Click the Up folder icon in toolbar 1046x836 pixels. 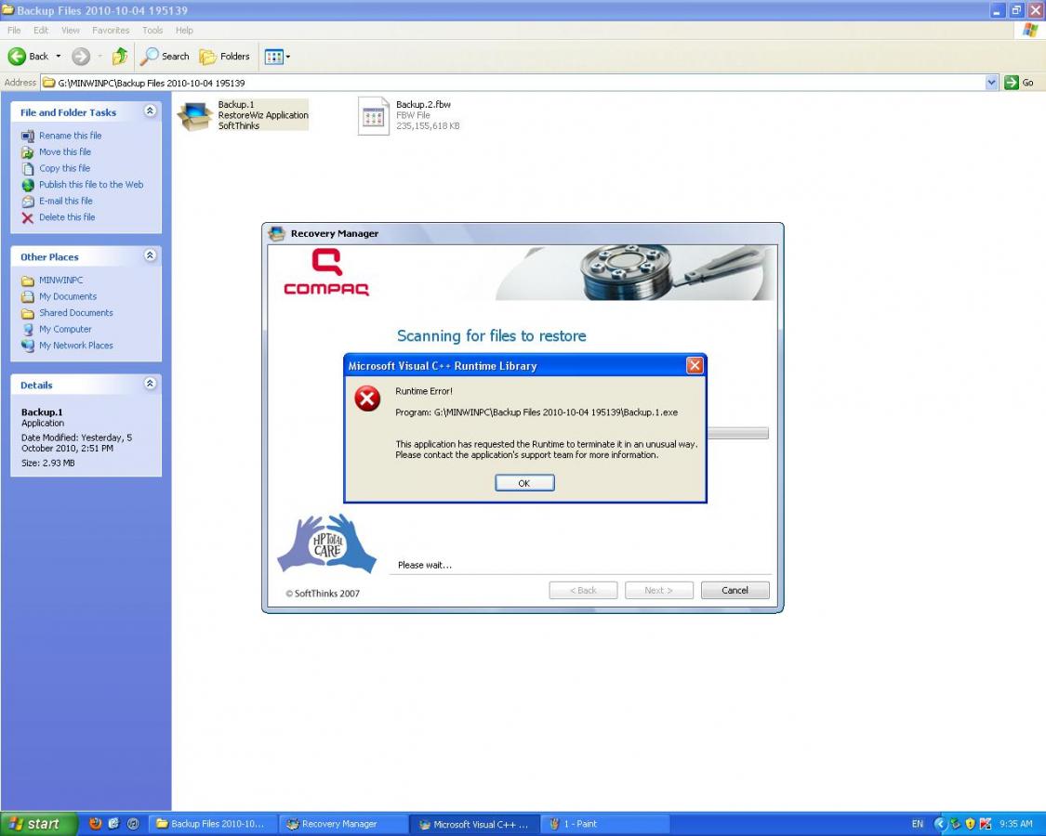[x=119, y=57]
